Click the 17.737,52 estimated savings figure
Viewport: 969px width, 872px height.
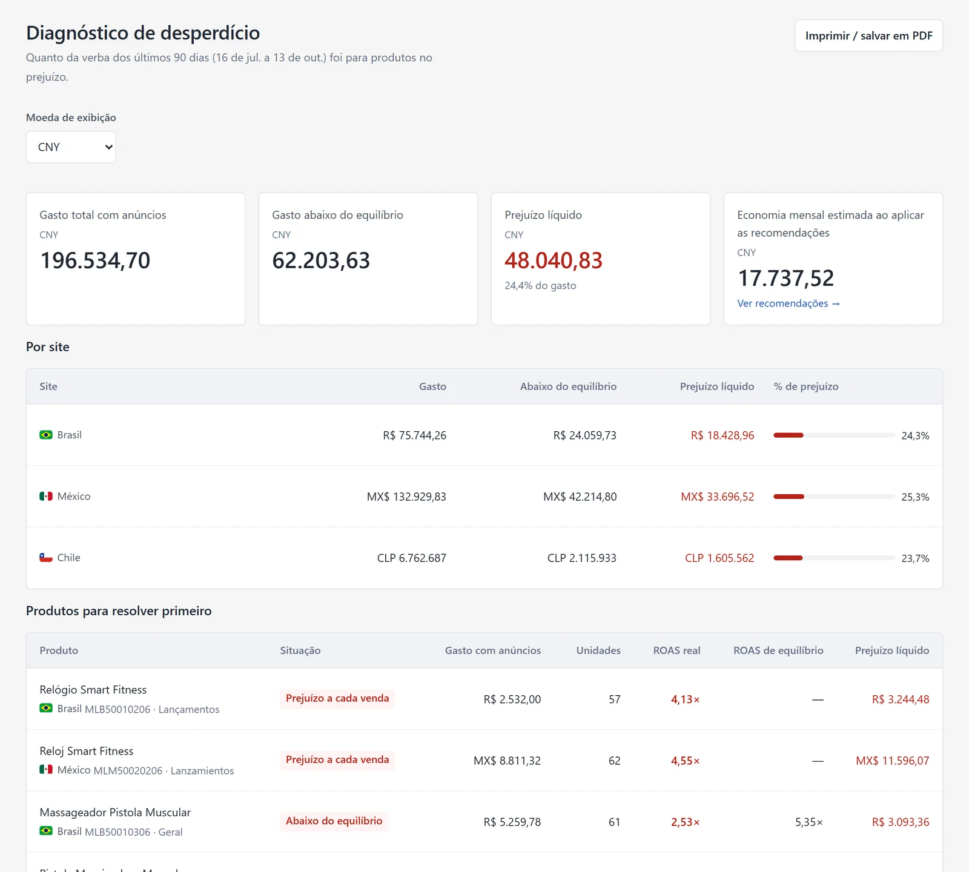[x=786, y=279]
